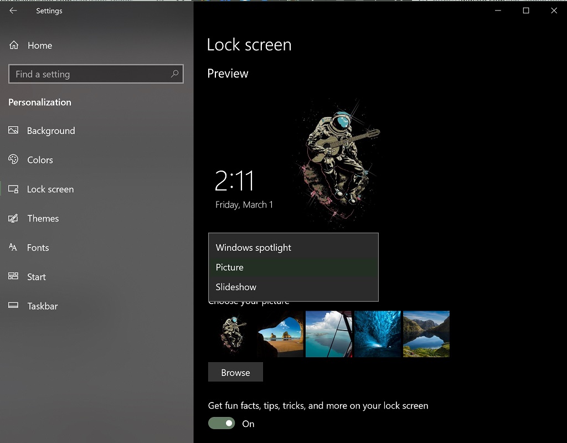Select the mountain lake thumbnail

click(x=426, y=334)
